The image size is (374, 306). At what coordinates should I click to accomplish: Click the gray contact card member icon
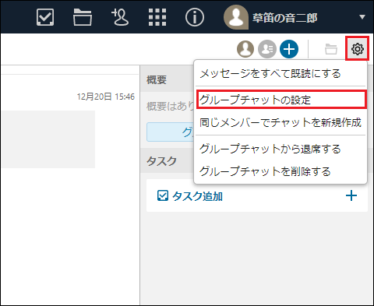coord(267,49)
